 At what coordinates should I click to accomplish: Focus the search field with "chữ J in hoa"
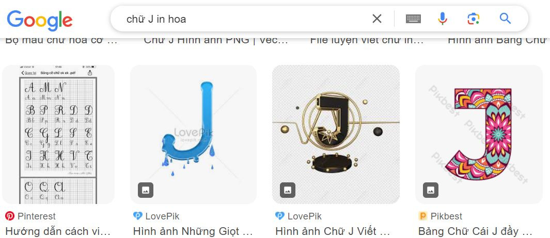pos(245,19)
